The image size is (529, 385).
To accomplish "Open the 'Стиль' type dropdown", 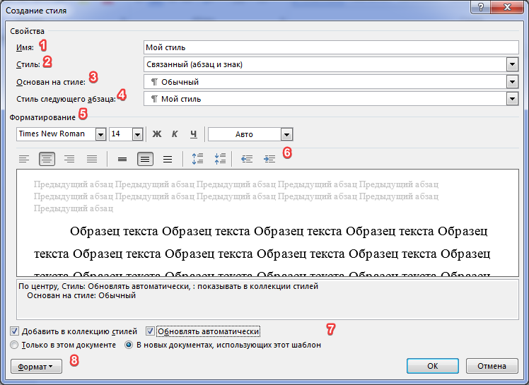I will tap(513, 65).
